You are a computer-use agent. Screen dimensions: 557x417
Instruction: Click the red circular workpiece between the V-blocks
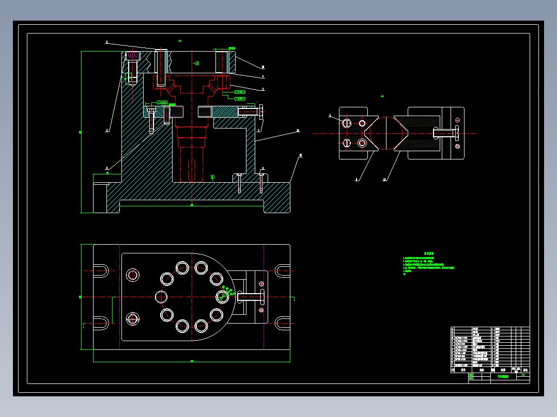386,134
